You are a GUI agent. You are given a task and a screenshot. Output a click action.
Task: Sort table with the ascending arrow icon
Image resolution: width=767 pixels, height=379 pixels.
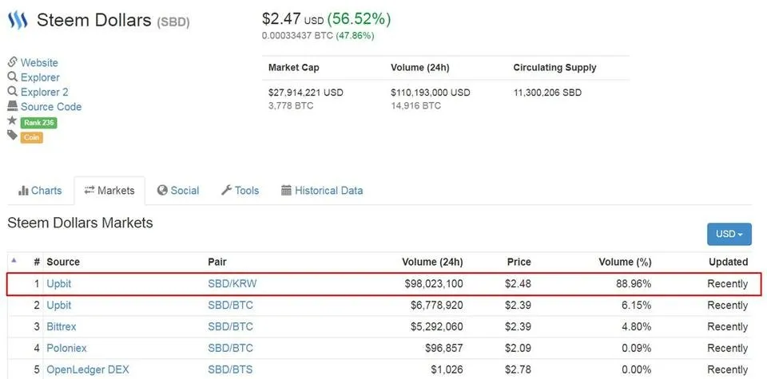click(x=14, y=260)
